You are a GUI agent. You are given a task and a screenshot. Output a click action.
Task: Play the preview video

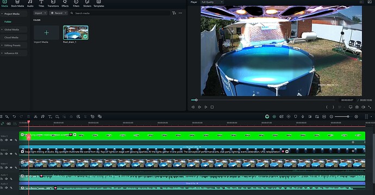tap(206, 107)
